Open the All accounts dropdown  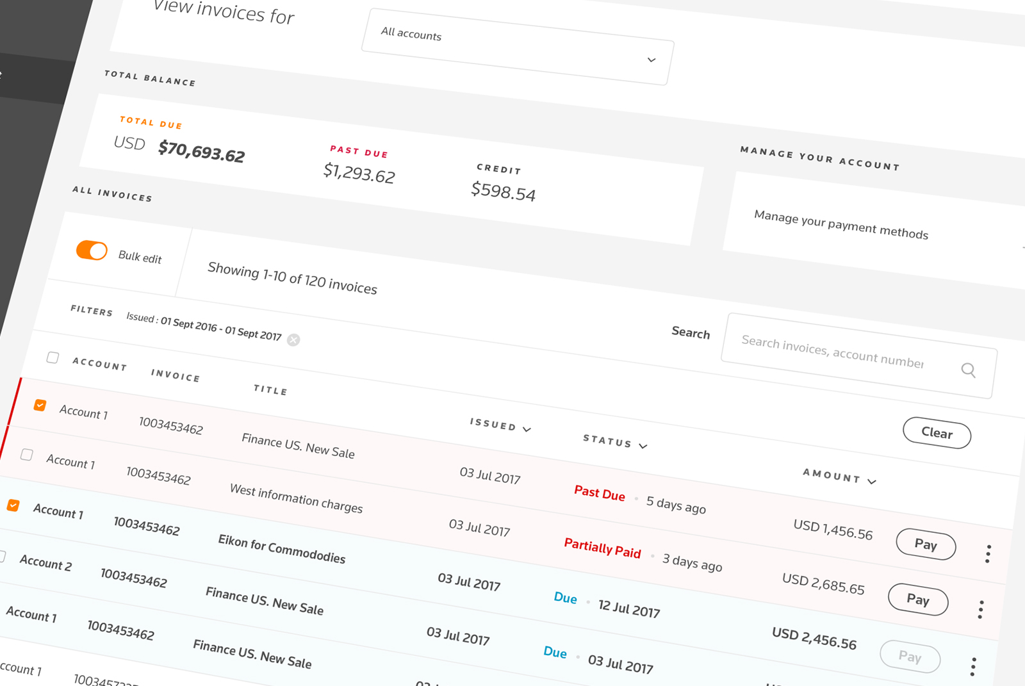(x=518, y=47)
